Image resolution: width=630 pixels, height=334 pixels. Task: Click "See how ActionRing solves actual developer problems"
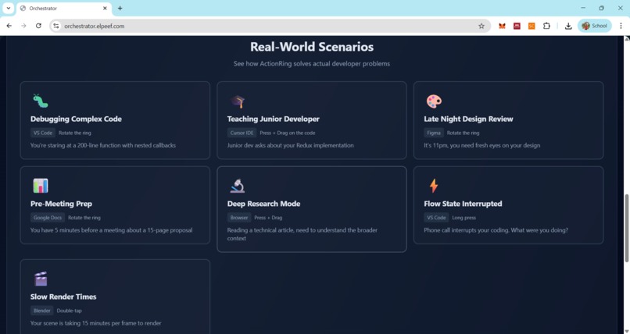coord(312,64)
